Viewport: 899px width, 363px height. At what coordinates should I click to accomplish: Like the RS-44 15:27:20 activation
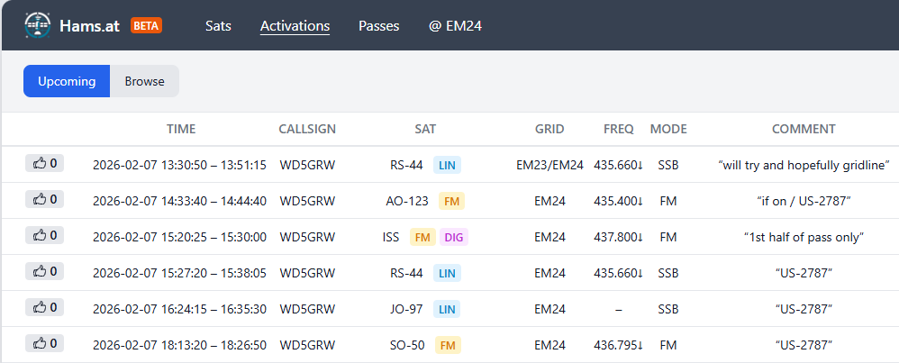(45, 271)
